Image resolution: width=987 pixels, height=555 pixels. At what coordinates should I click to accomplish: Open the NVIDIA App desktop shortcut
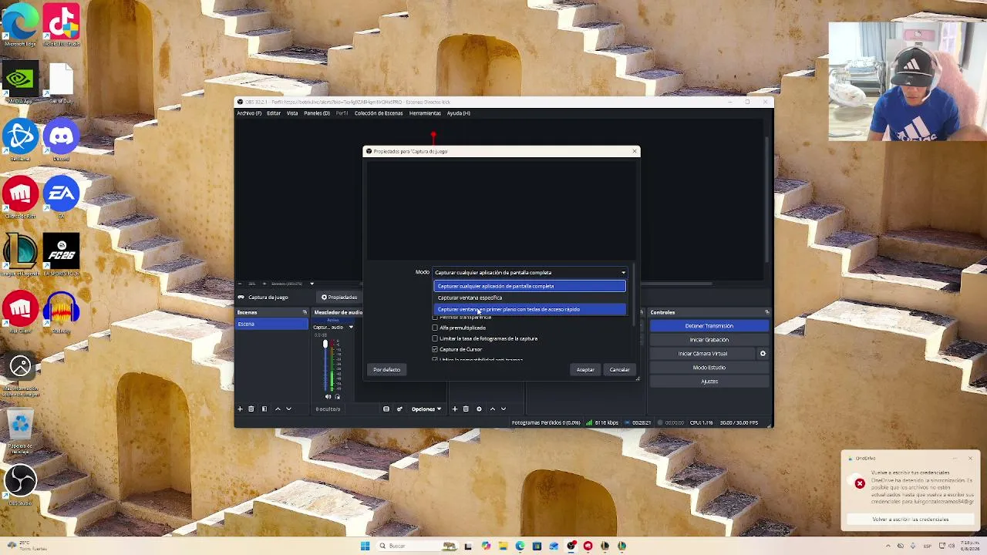(x=20, y=82)
